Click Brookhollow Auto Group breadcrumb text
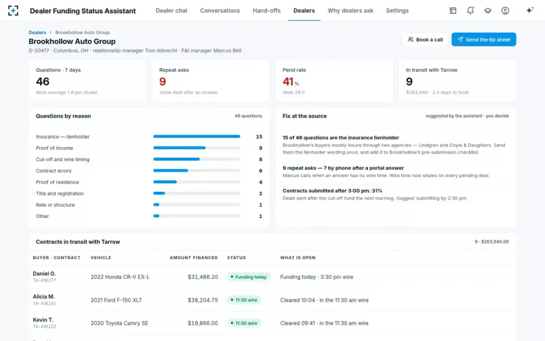545x341 pixels. tap(82, 33)
